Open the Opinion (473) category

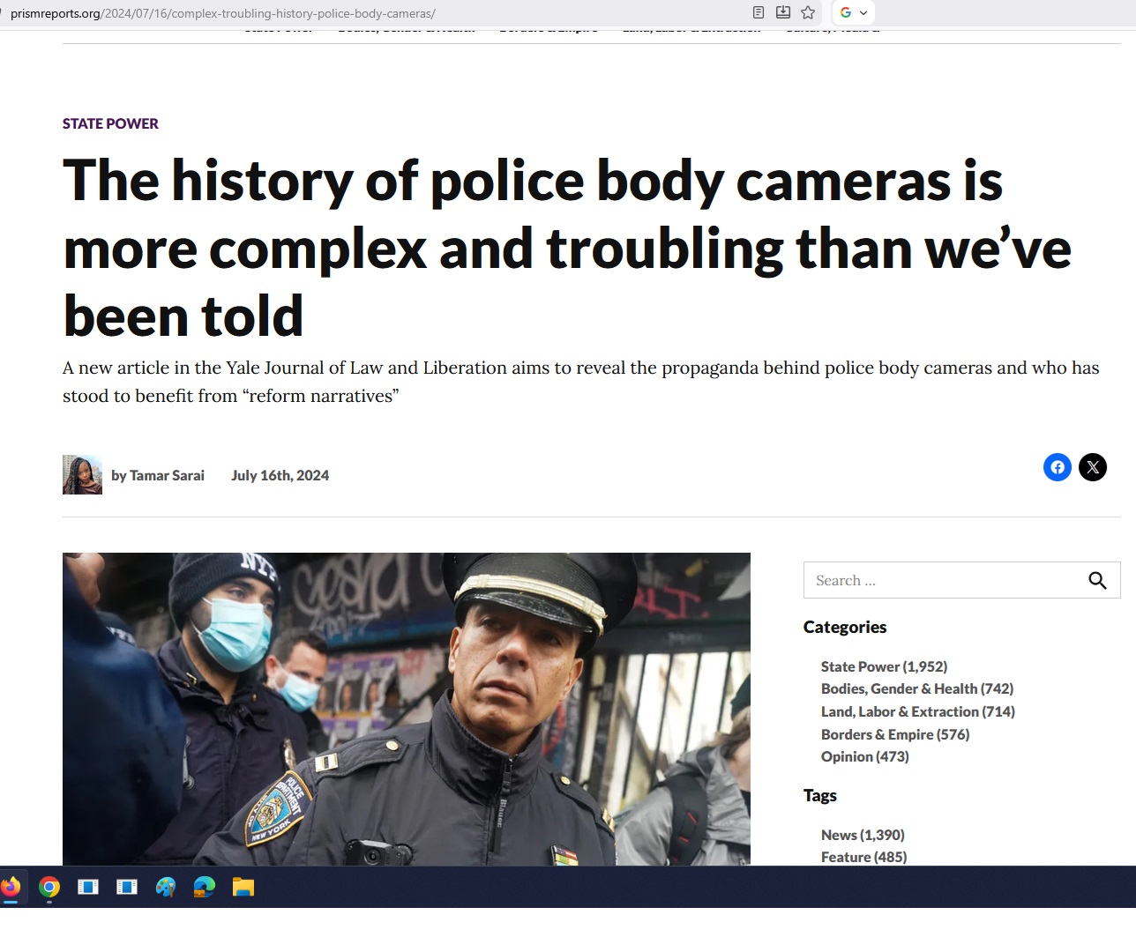click(865, 756)
